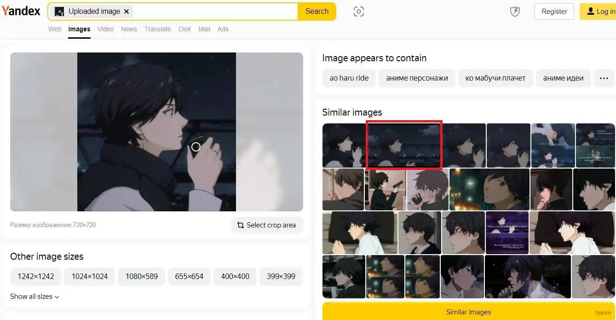The image size is (616, 320).
Task: Choose the 1024×1024 image size
Action: [90, 277]
